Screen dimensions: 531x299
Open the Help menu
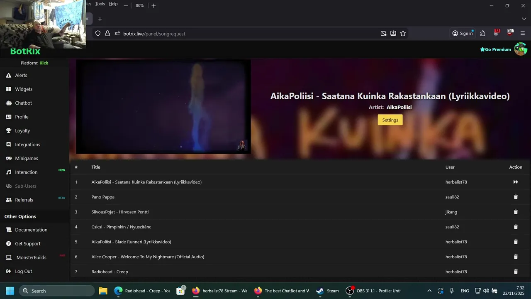coord(113,4)
